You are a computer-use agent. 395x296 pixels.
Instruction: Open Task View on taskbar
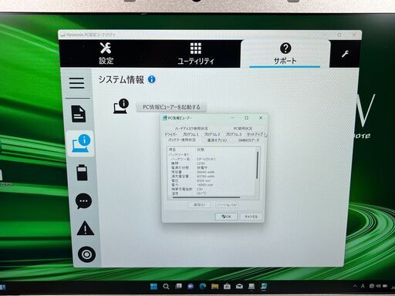coord(178,286)
